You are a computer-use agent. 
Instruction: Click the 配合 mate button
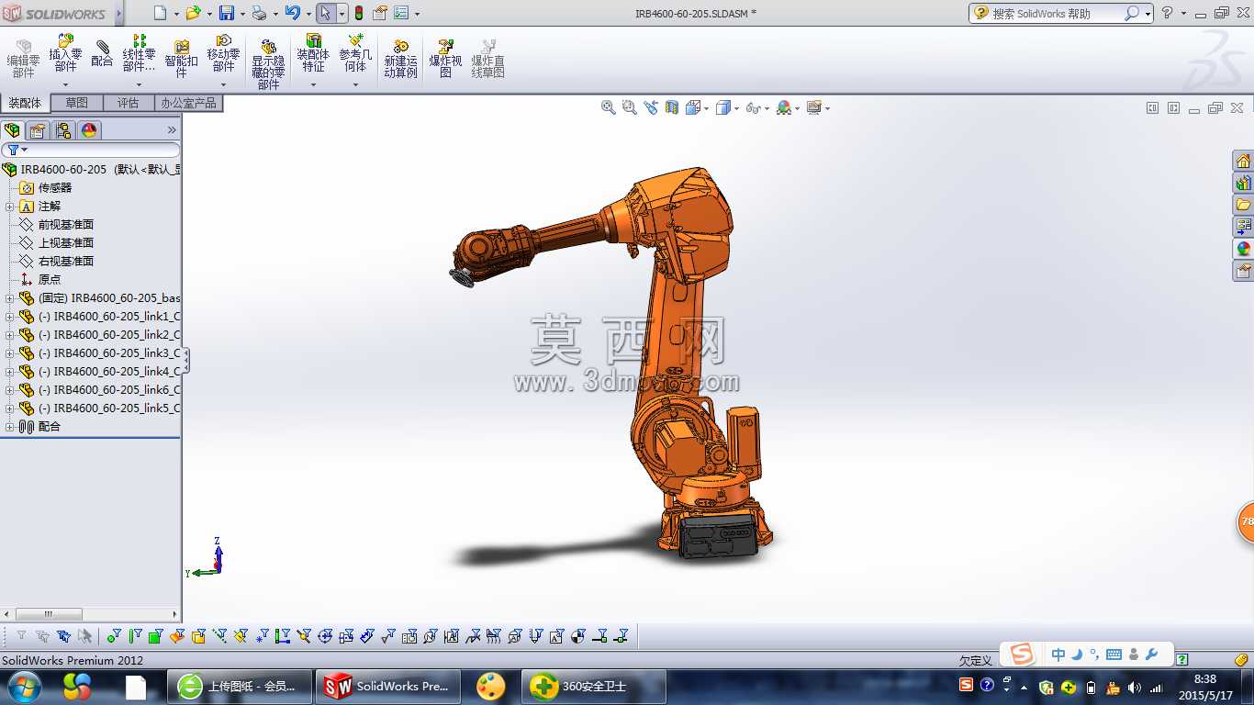(102, 54)
